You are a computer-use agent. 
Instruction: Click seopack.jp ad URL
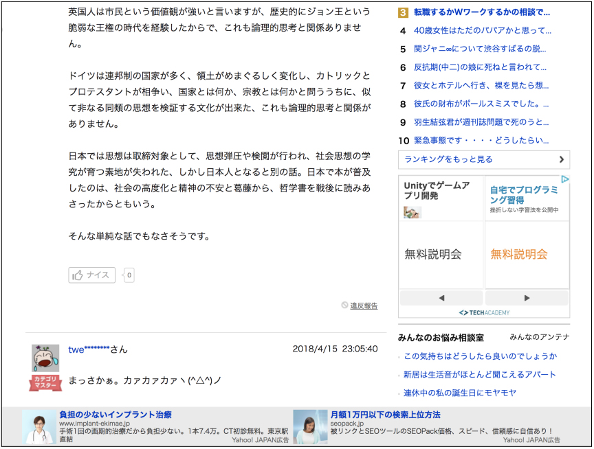[x=347, y=424]
